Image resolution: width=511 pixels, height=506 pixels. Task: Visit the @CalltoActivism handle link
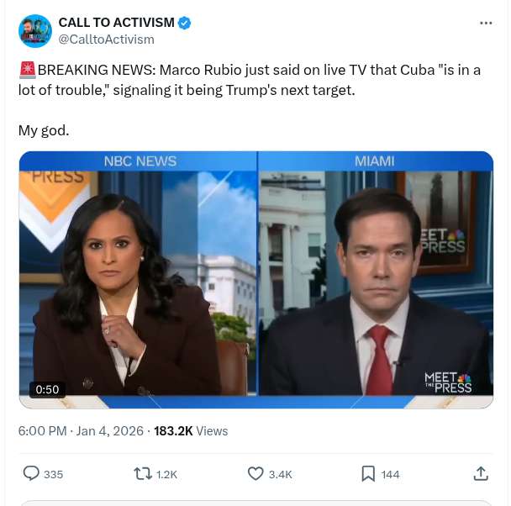point(106,40)
